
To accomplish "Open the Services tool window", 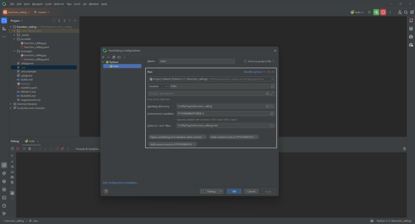I will (4, 189).
